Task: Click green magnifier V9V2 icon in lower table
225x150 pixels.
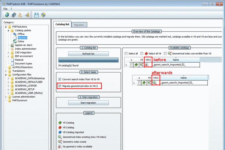Action: (154, 83)
